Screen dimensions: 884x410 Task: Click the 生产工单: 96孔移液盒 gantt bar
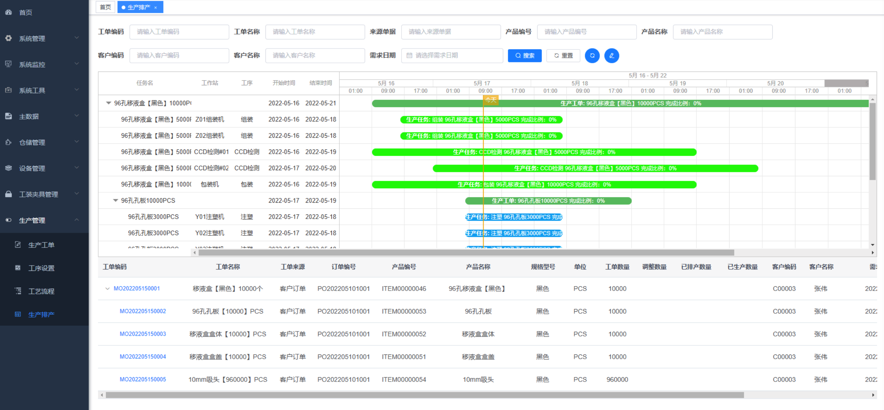point(621,103)
